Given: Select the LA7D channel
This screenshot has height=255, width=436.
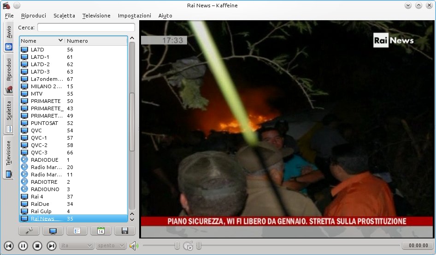Looking at the screenshot, I should (73, 50).
